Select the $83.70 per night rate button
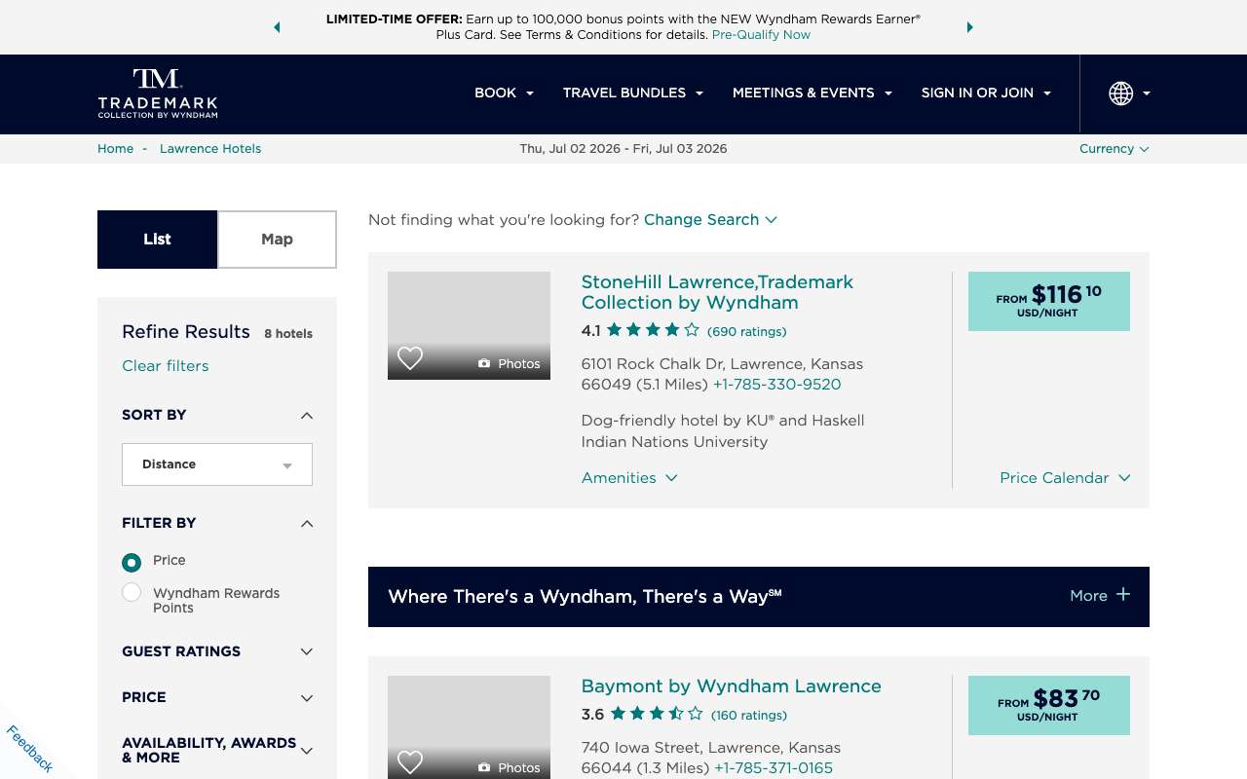Image resolution: width=1247 pixels, height=779 pixels. coord(1049,705)
